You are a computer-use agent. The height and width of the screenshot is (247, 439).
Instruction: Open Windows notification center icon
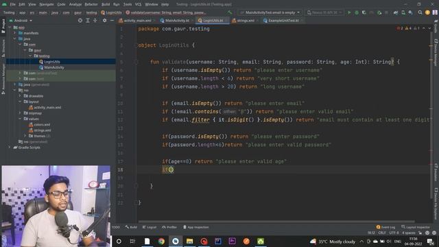click(431, 241)
